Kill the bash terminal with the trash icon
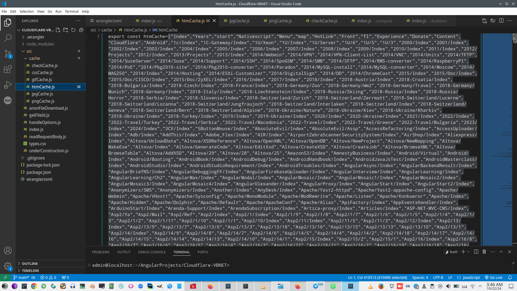Image resolution: width=517 pixels, height=291 pixels. click(x=484, y=252)
